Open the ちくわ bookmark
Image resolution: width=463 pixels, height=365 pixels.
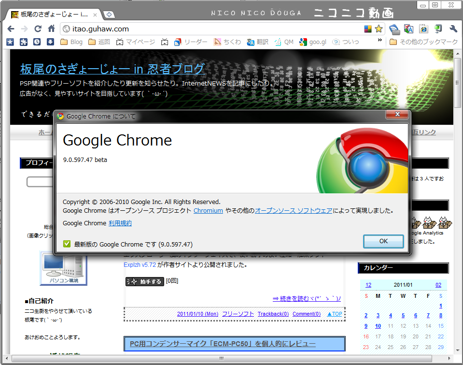click(227, 42)
